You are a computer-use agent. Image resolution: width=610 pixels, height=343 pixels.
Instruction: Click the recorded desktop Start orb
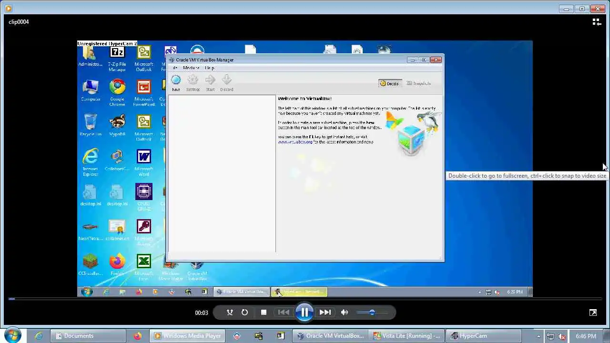87,292
